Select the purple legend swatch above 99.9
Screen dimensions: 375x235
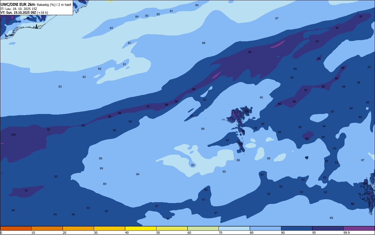(x=359, y=228)
